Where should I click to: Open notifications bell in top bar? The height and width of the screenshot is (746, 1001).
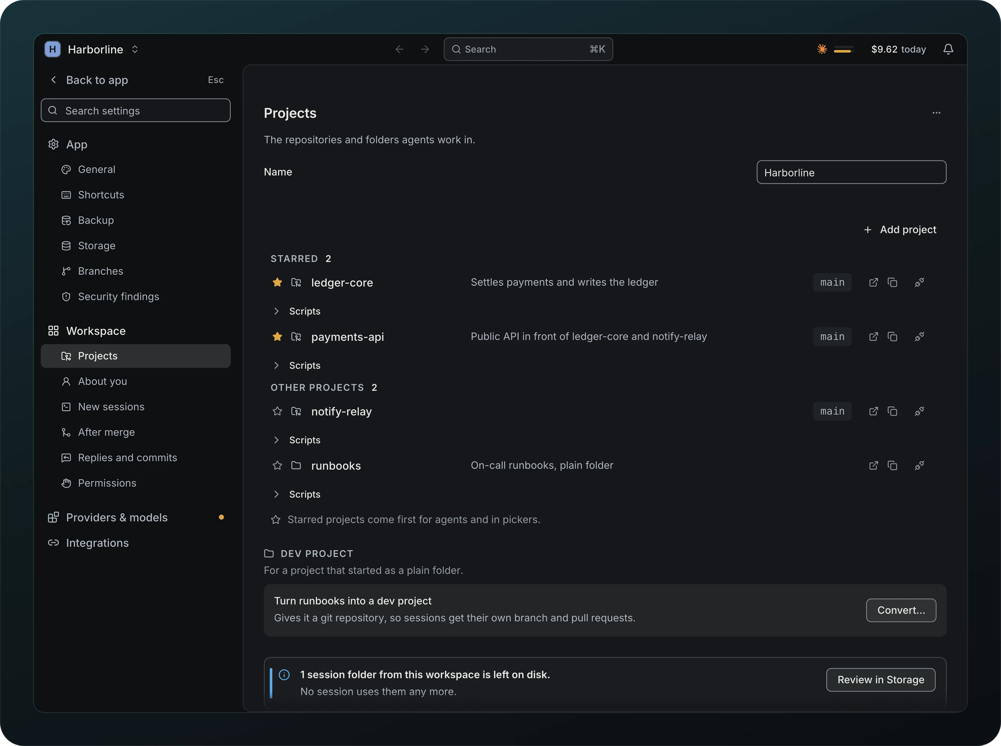pos(948,49)
